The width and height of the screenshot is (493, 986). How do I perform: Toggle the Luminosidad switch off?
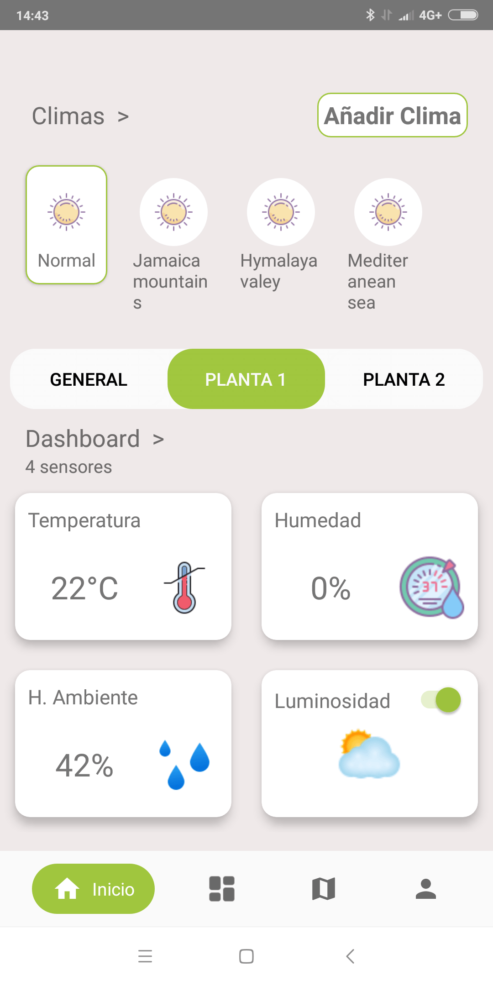click(x=441, y=700)
